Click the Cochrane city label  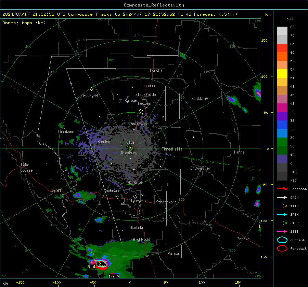(x=112, y=191)
